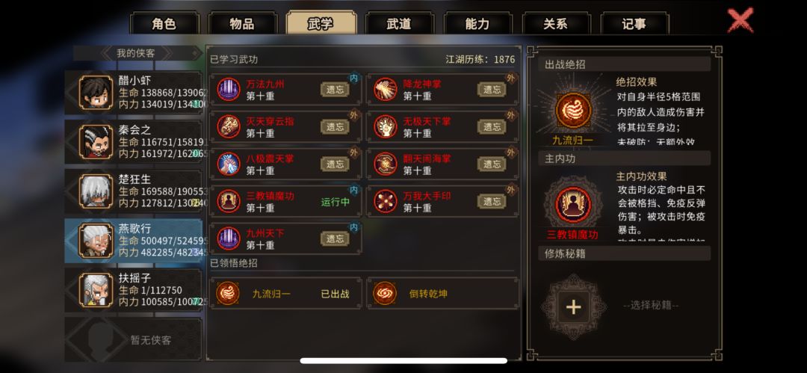This screenshot has height=373, width=807.
Task: Select hero 醋小虾 from the list
Action: point(133,93)
